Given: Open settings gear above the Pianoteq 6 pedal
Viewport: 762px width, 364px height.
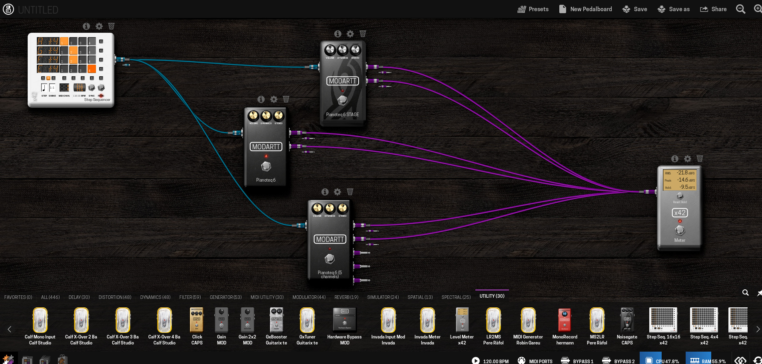Looking at the screenshot, I should (x=274, y=99).
